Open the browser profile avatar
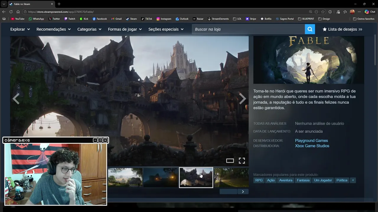The width and height of the screenshot is (378, 212). [352, 12]
